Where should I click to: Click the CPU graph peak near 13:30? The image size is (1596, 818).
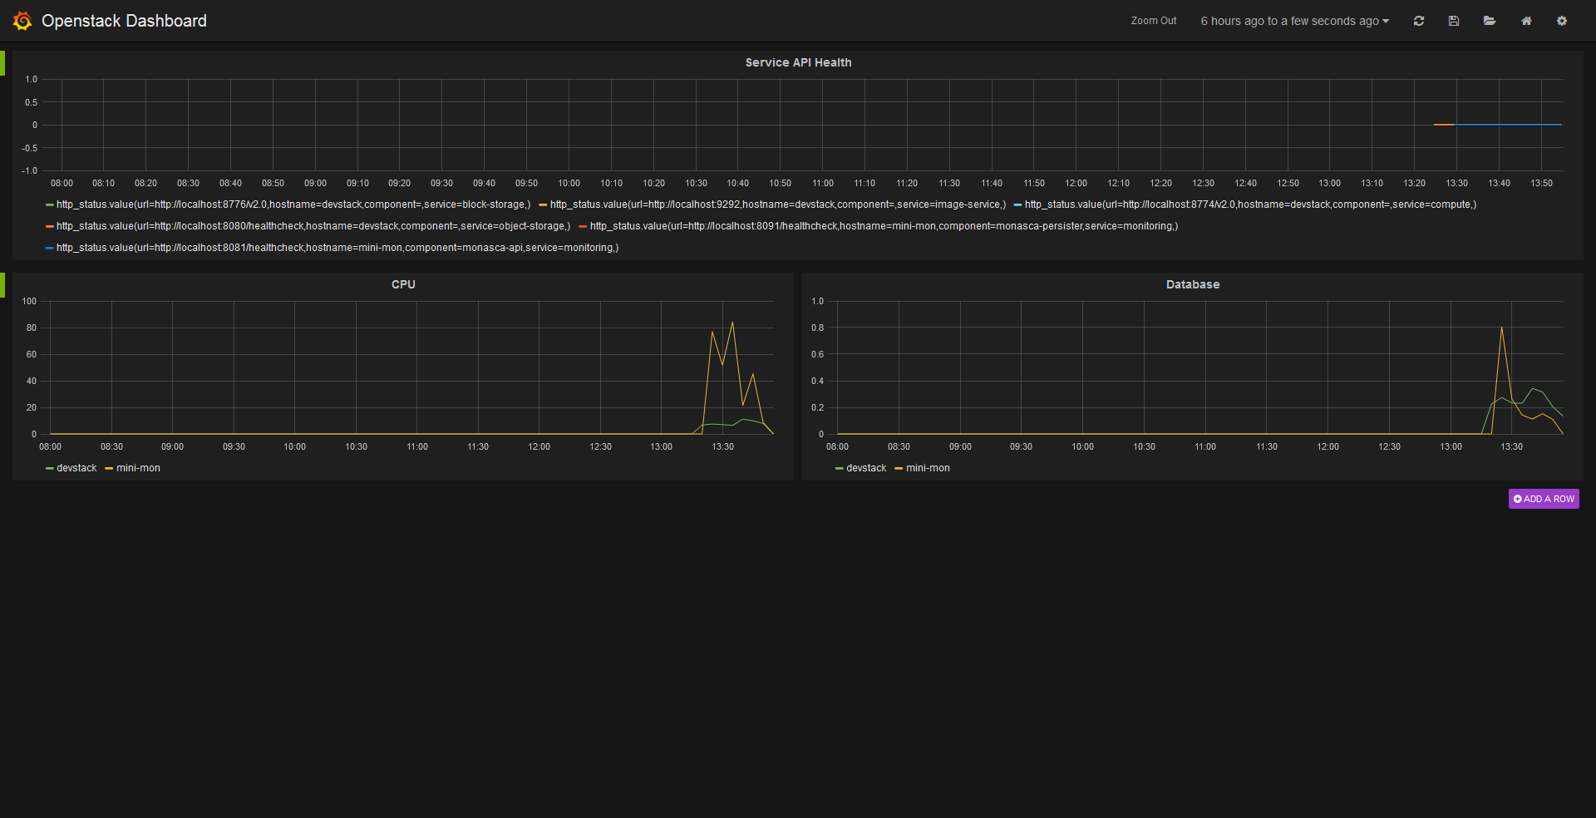(732, 323)
